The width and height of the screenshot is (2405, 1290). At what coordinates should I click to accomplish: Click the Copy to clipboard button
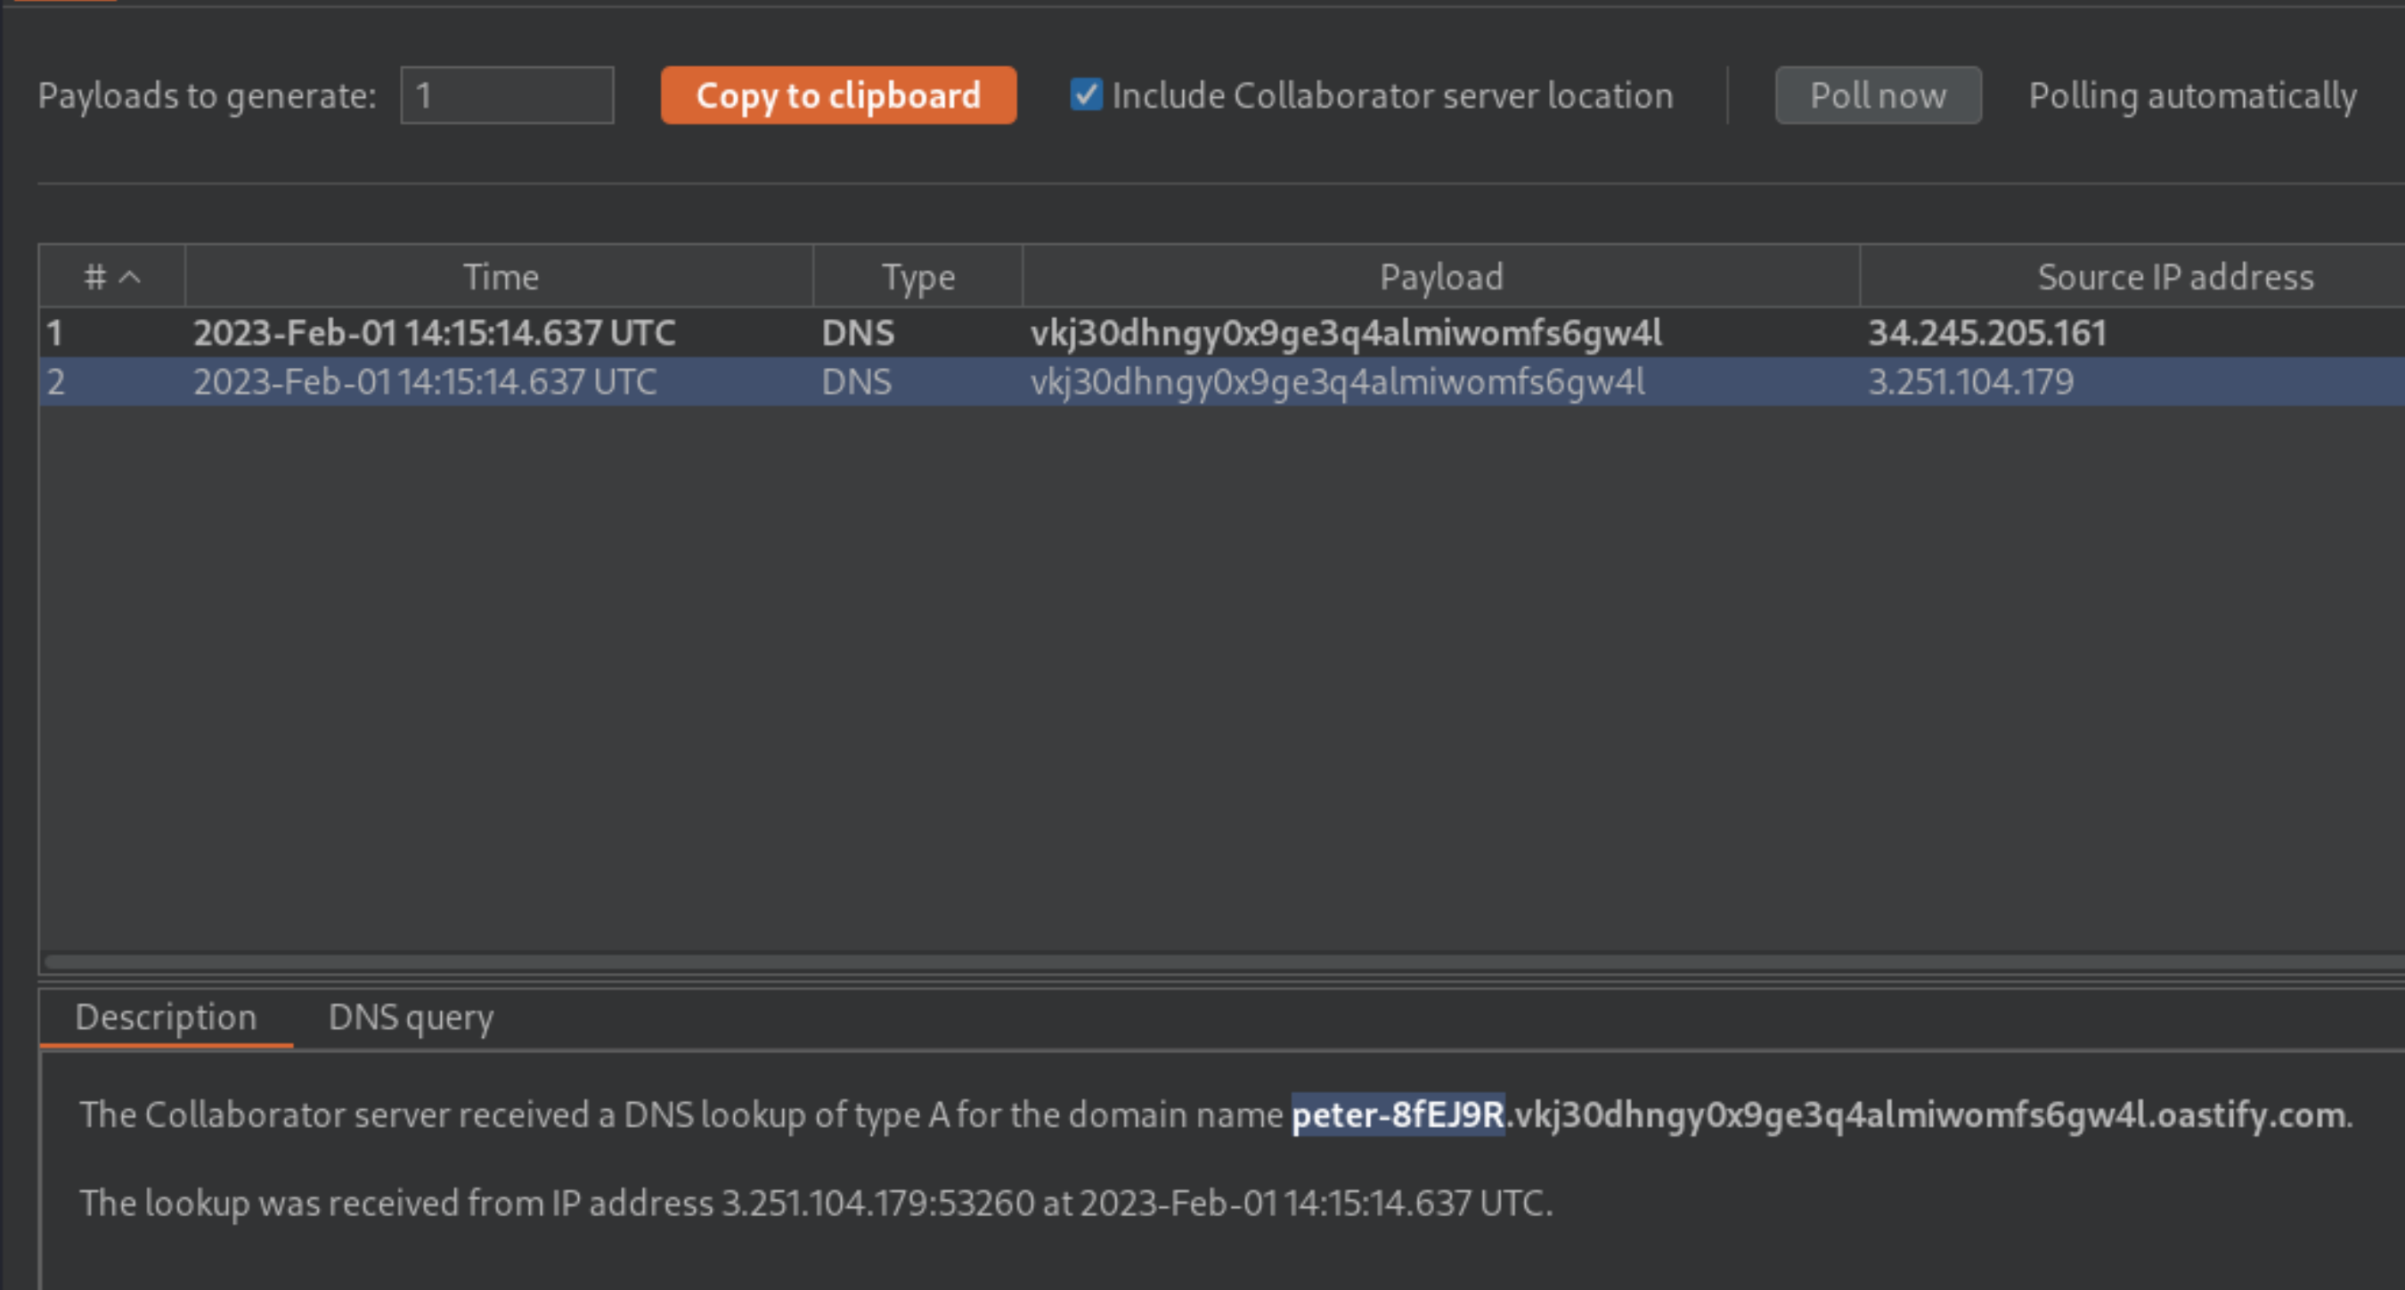click(838, 95)
